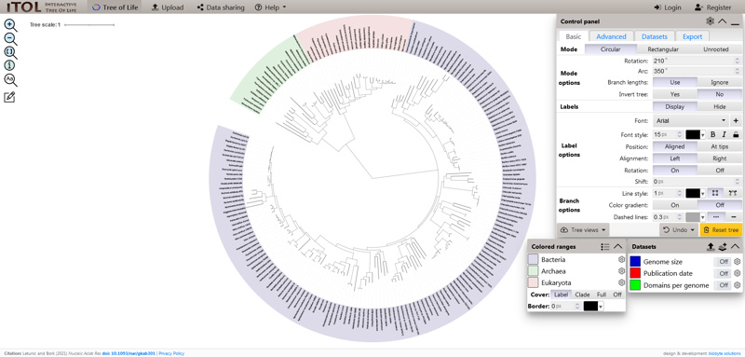The height and width of the screenshot is (357, 745).
Task: Switch to the Datasets tab
Action: [x=655, y=36]
